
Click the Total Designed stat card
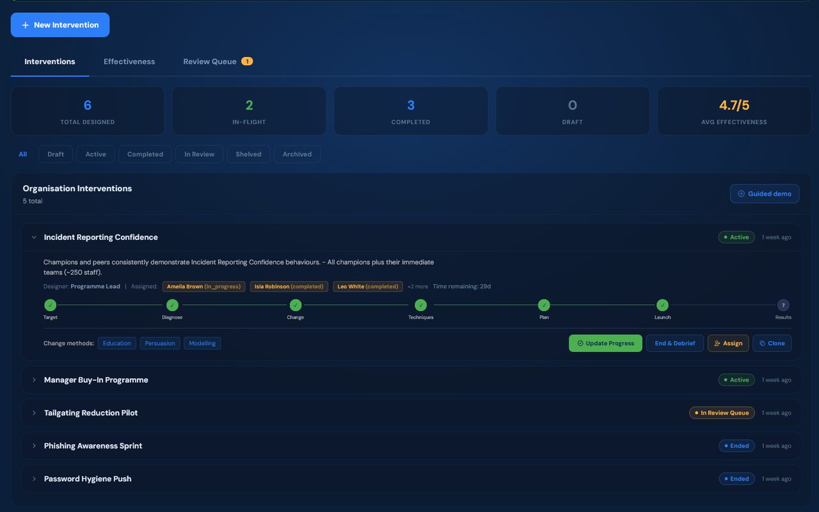click(88, 111)
